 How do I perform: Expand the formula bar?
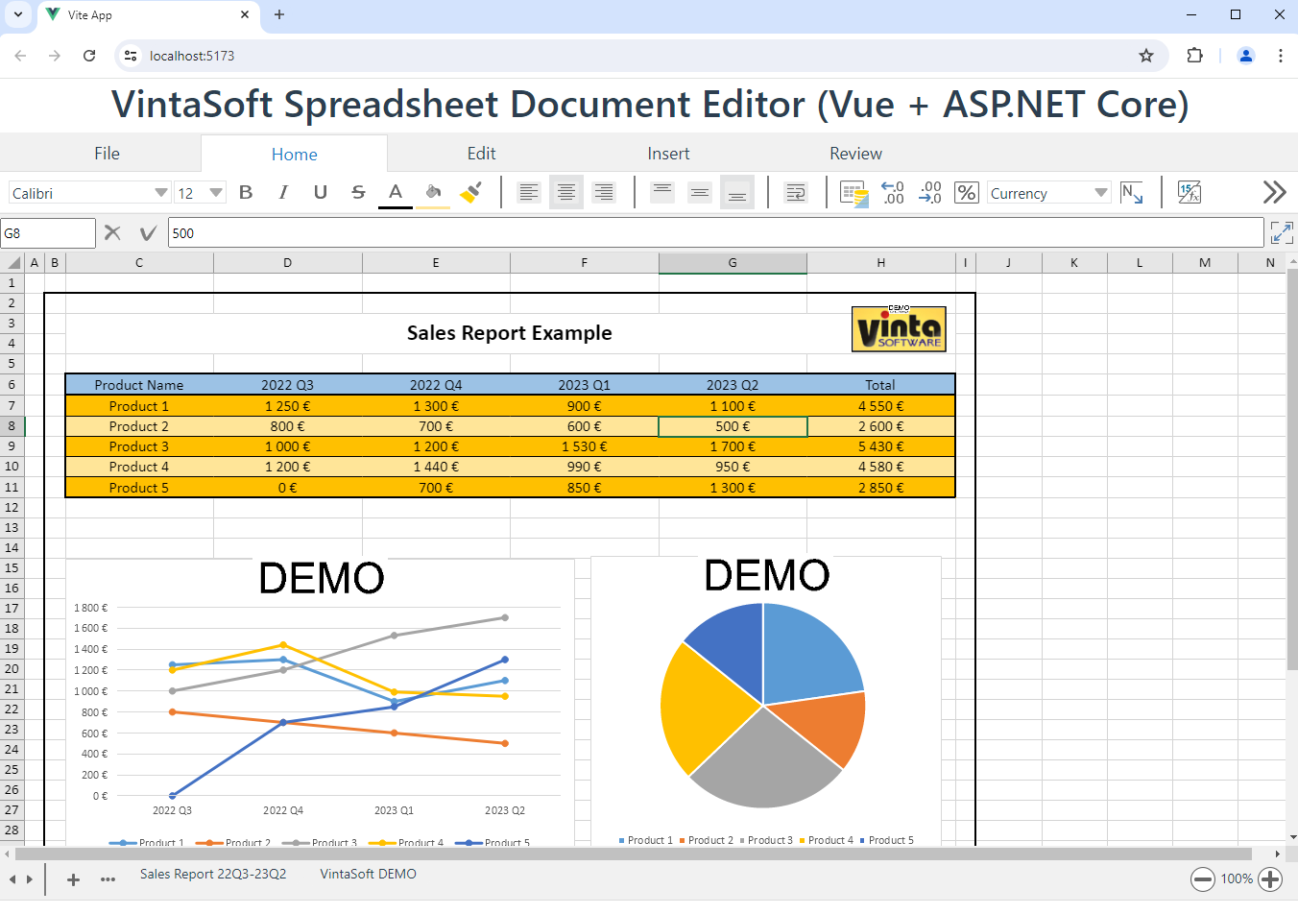tap(1281, 232)
